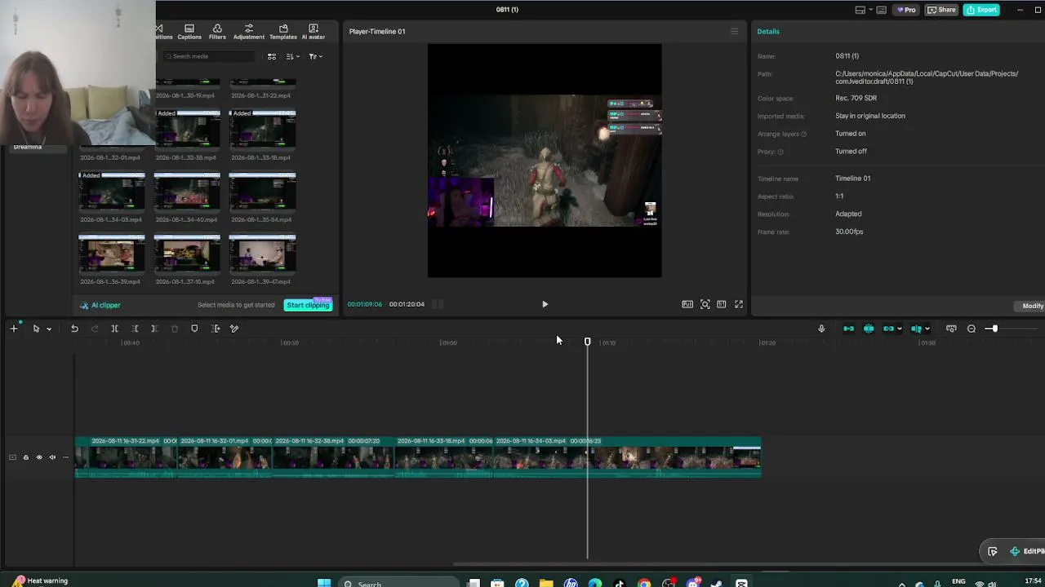Zoom out the timeline
This screenshot has width=1045, height=587.
[x=972, y=329]
